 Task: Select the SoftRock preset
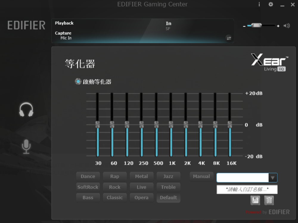tap(88, 187)
